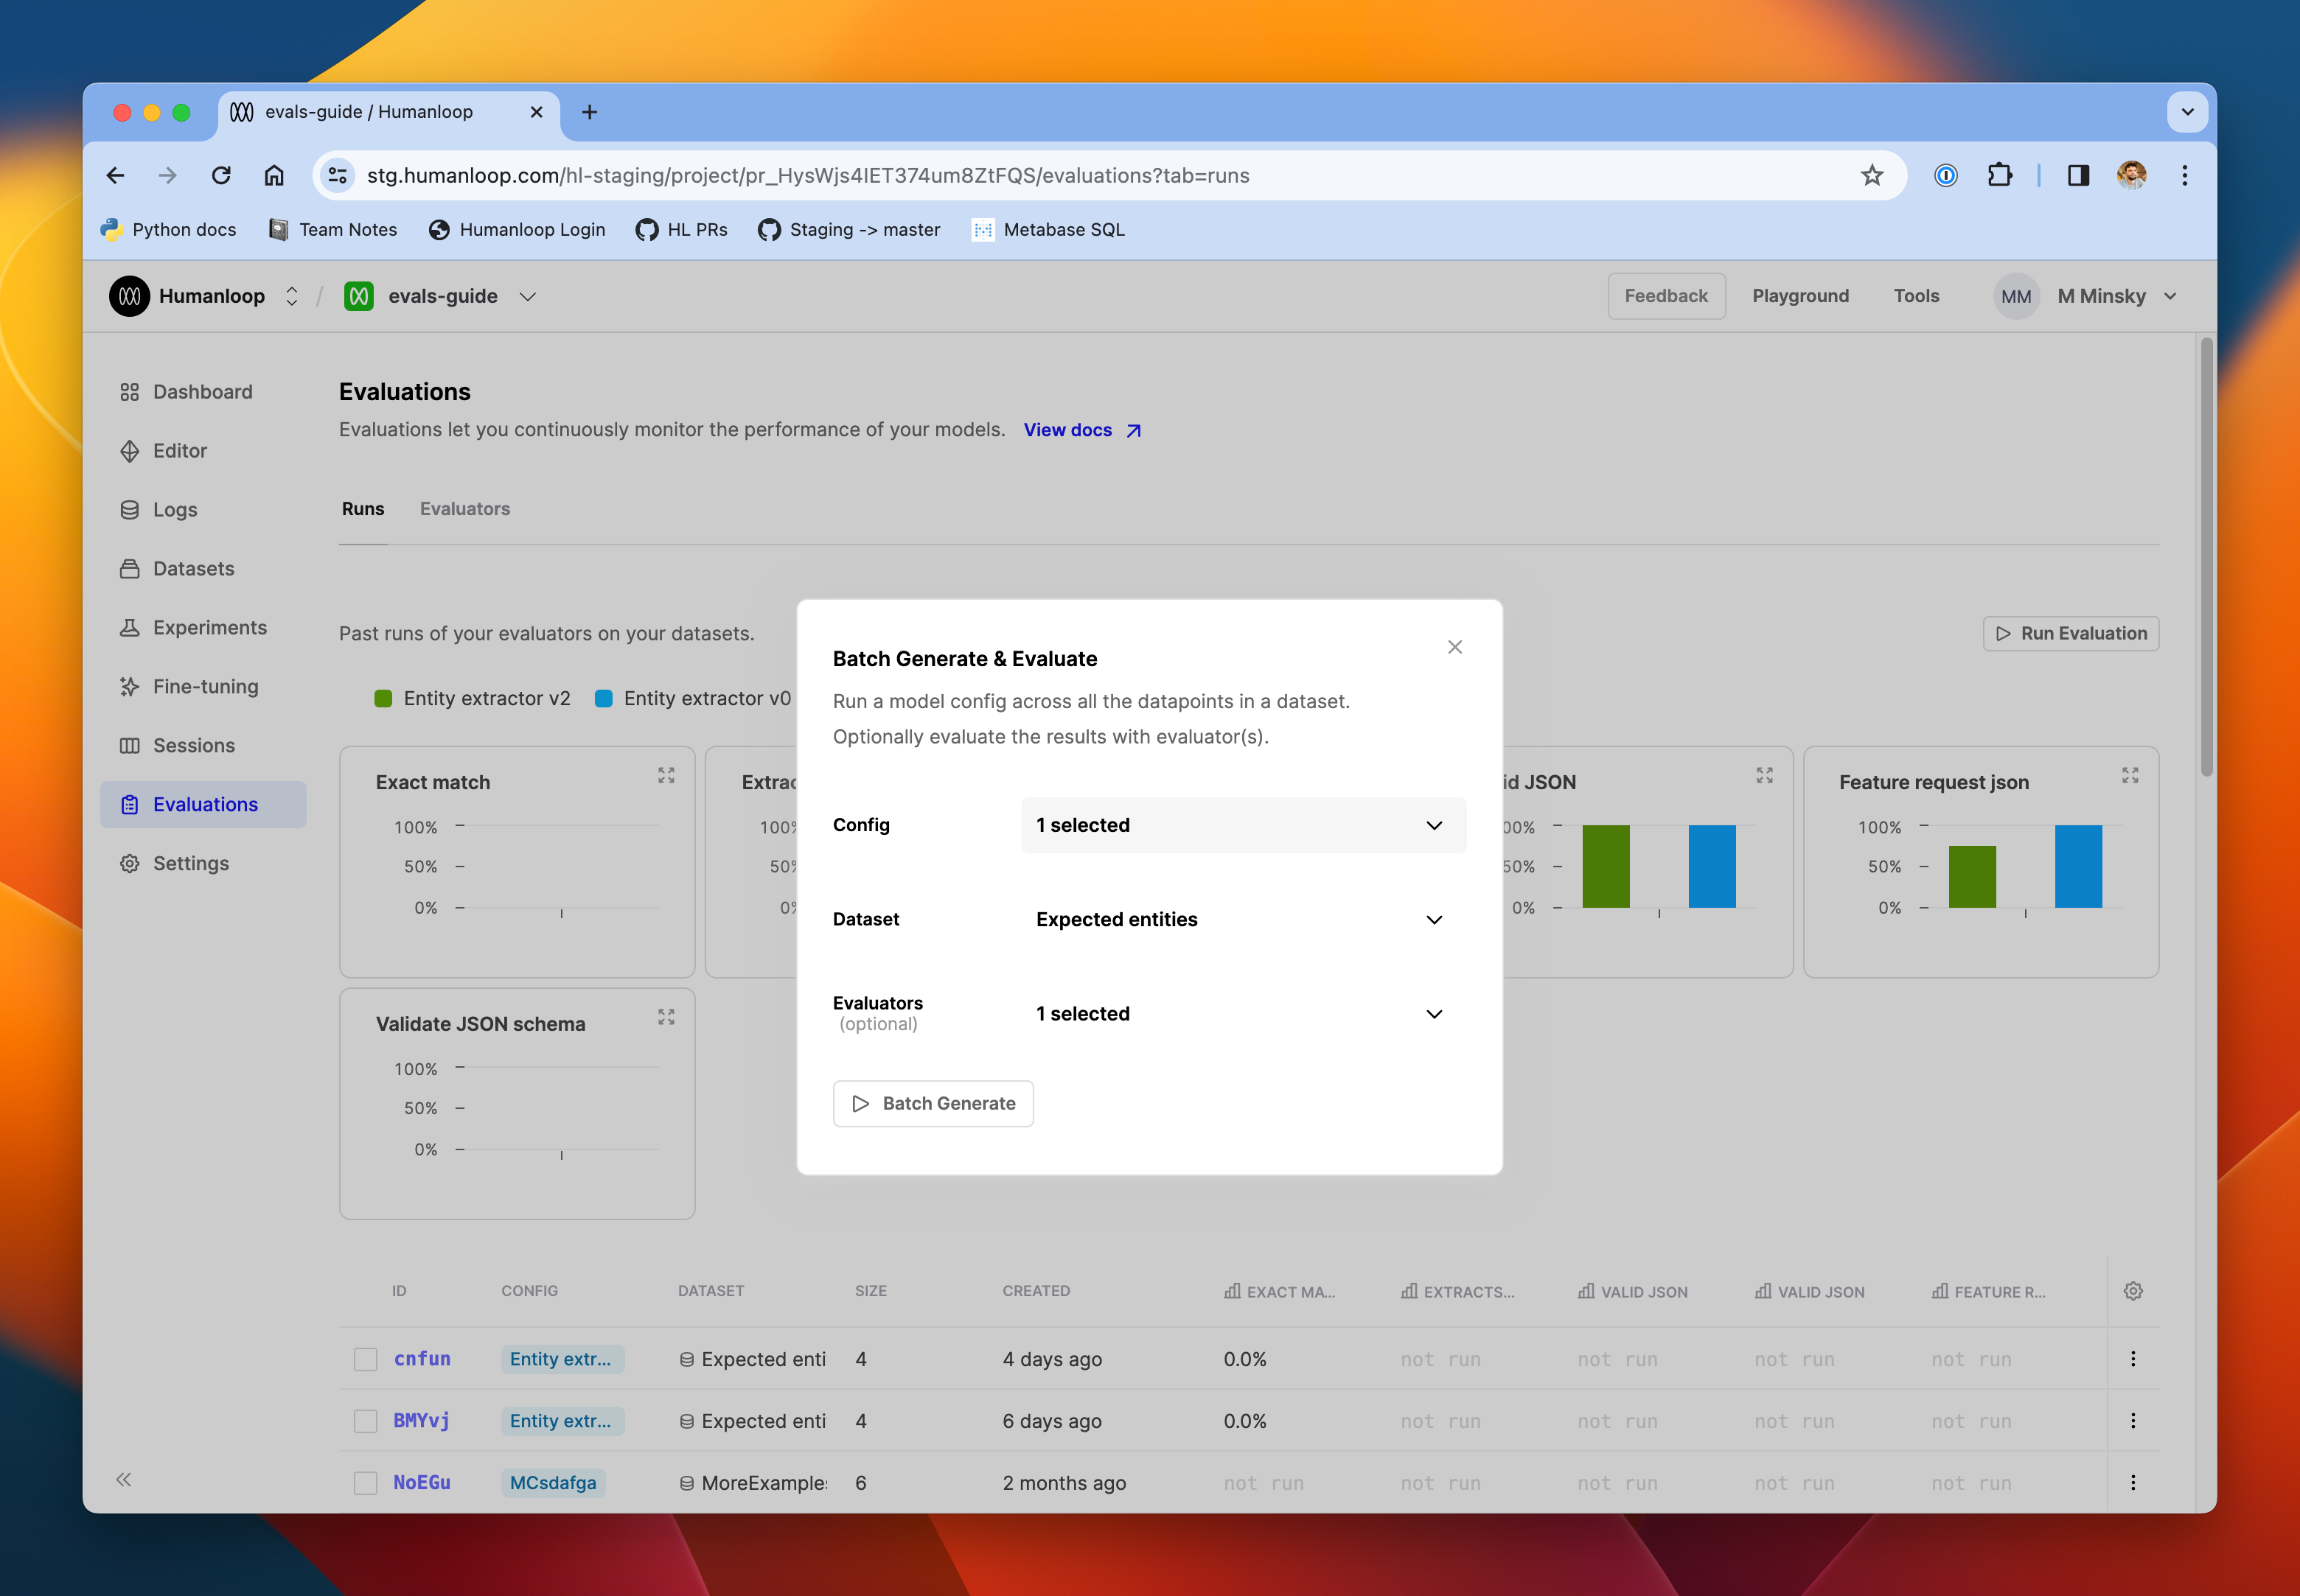Viewport: 2300px width, 1596px height.
Task: Open run NoEGu by its ID
Action: click(422, 1483)
